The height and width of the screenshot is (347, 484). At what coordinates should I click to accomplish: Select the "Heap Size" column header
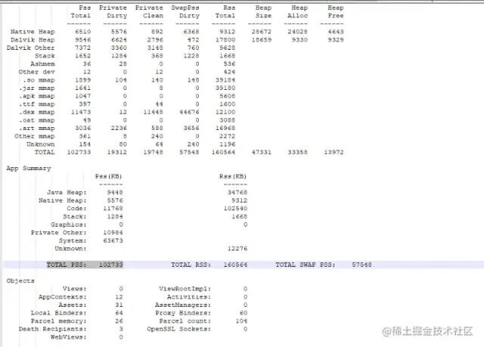(263, 12)
